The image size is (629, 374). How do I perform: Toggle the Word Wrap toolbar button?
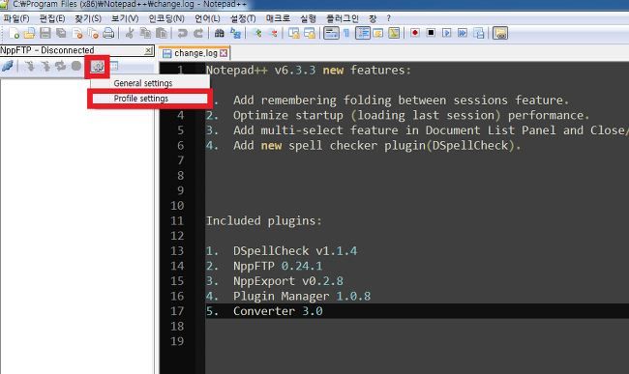pyautogui.click(x=331, y=33)
